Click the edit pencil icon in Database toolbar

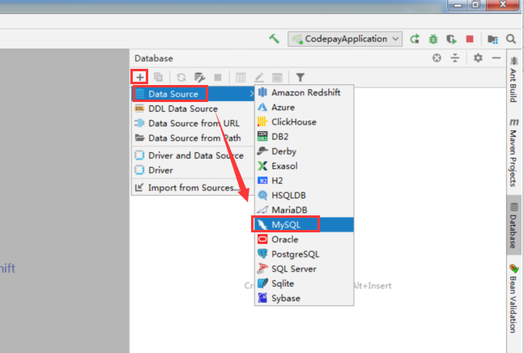259,78
